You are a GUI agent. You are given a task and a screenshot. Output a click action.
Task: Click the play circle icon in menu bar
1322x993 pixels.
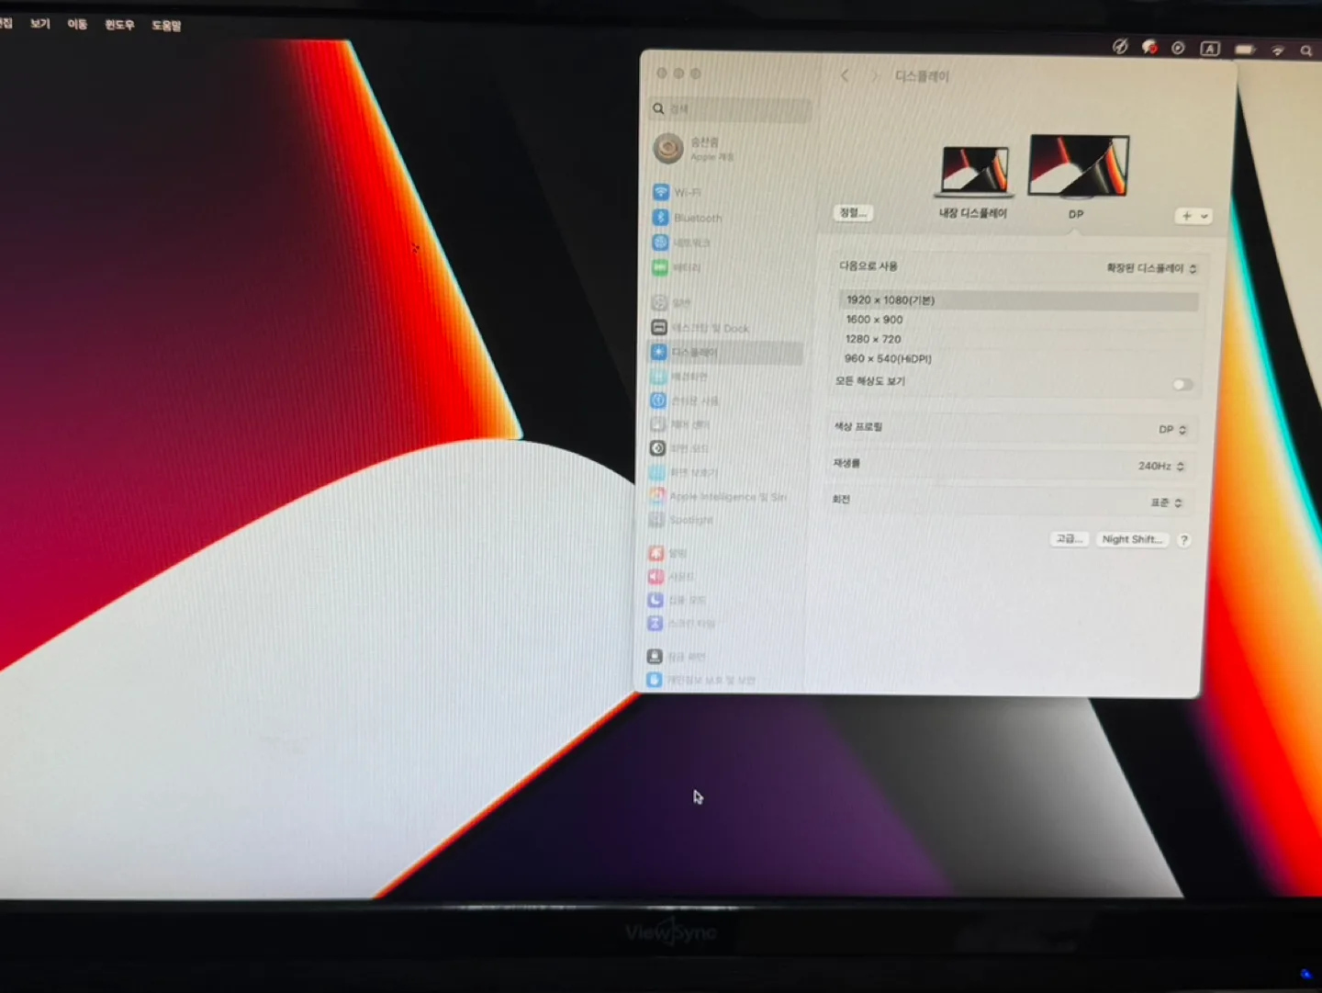pyautogui.click(x=1178, y=48)
